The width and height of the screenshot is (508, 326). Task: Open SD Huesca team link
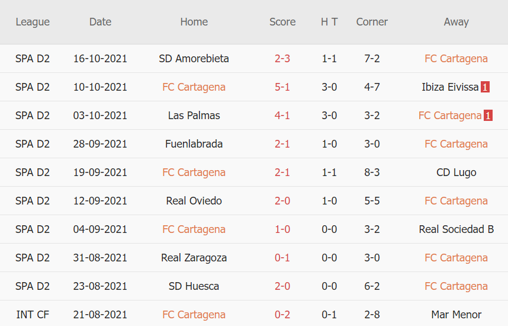point(194,286)
